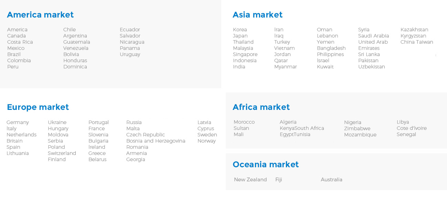The height and width of the screenshot is (204, 447).
Task: Select China Taiwan in Asia market
Action: click(417, 42)
